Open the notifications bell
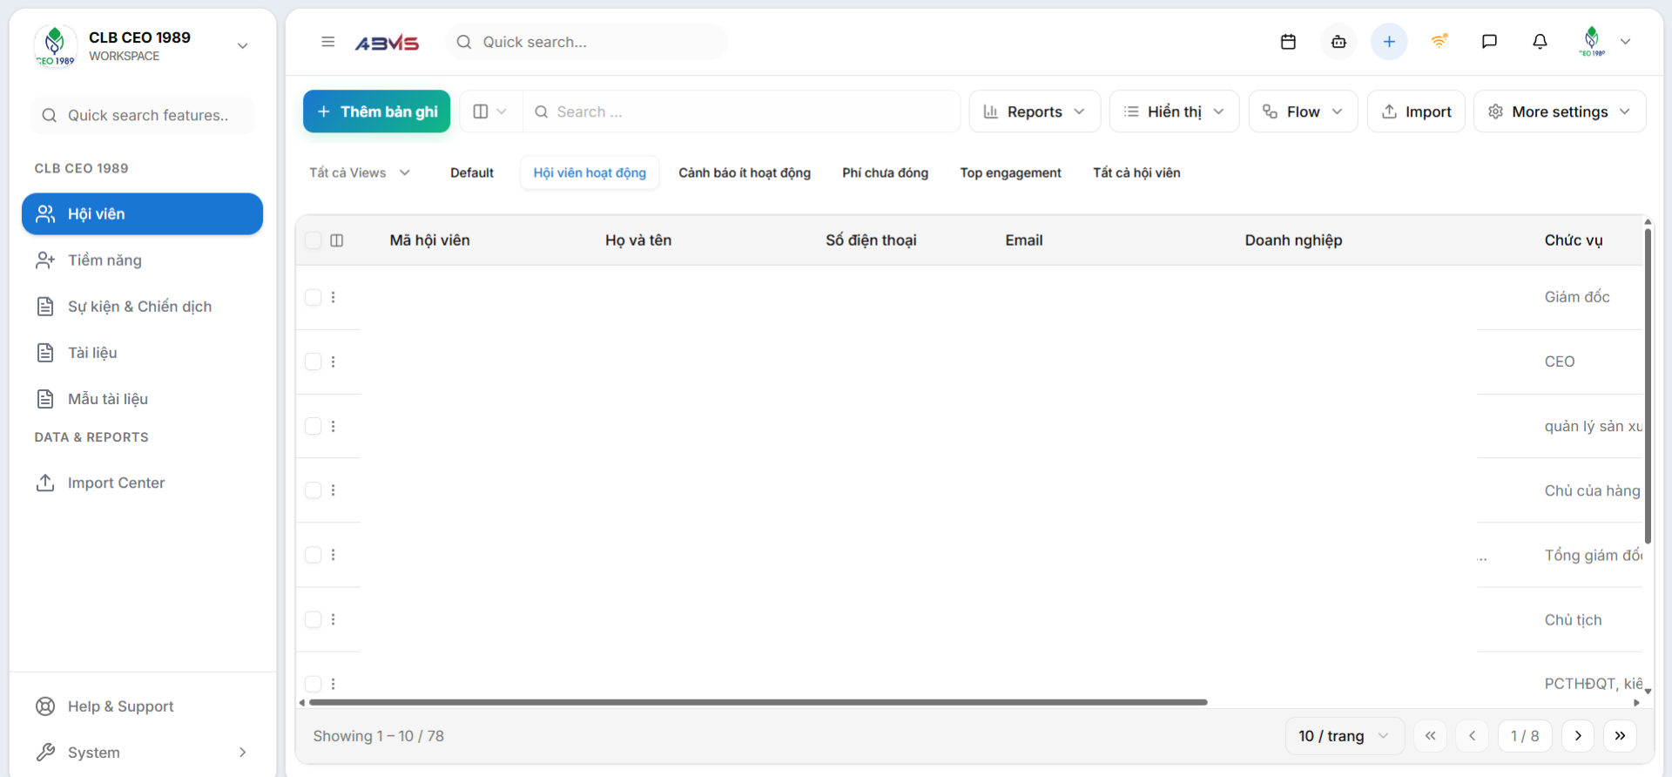The height and width of the screenshot is (777, 1672). (1540, 42)
